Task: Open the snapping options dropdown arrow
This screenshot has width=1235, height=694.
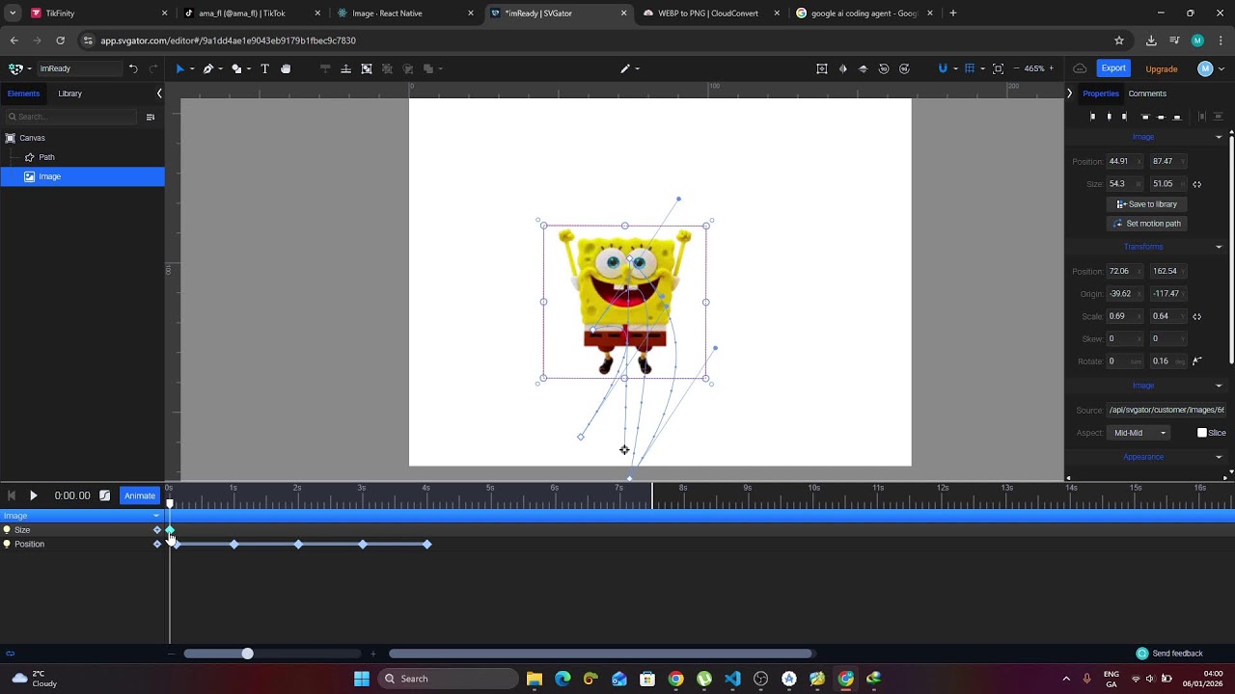Action: click(x=954, y=68)
